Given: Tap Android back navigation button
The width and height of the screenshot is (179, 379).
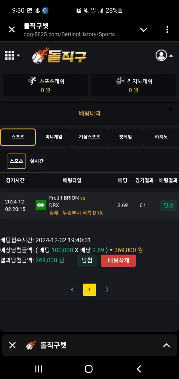Looking at the screenshot, I should 139,369.
